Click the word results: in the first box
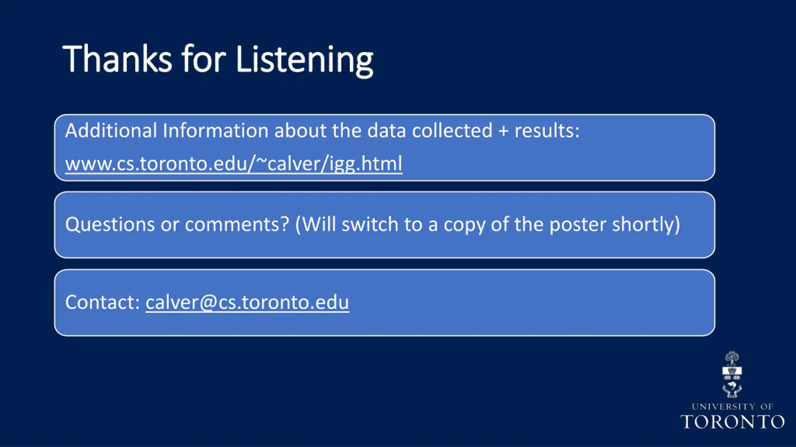 click(547, 130)
